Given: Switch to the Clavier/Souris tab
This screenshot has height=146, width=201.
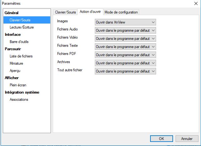Looking at the screenshot, I should (65, 12).
